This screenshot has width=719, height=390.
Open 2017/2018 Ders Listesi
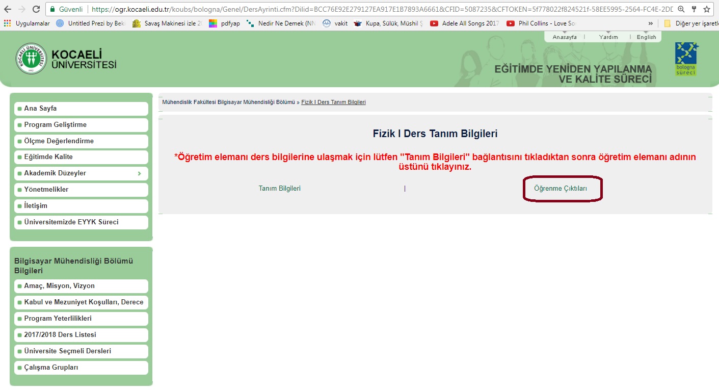click(60, 335)
